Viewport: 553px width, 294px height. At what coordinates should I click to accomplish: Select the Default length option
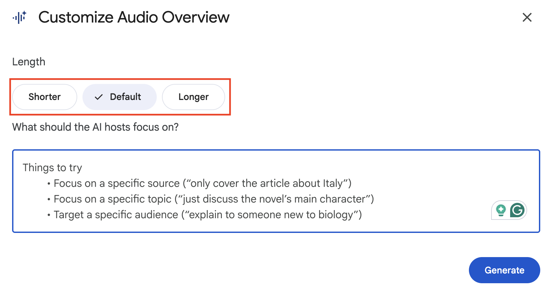pos(119,97)
